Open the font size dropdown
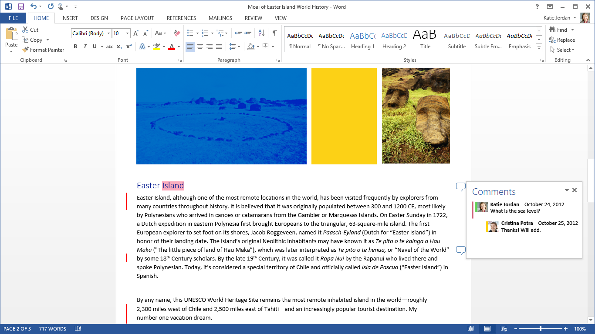Viewport: 595px width, 334px height. [127, 33]
